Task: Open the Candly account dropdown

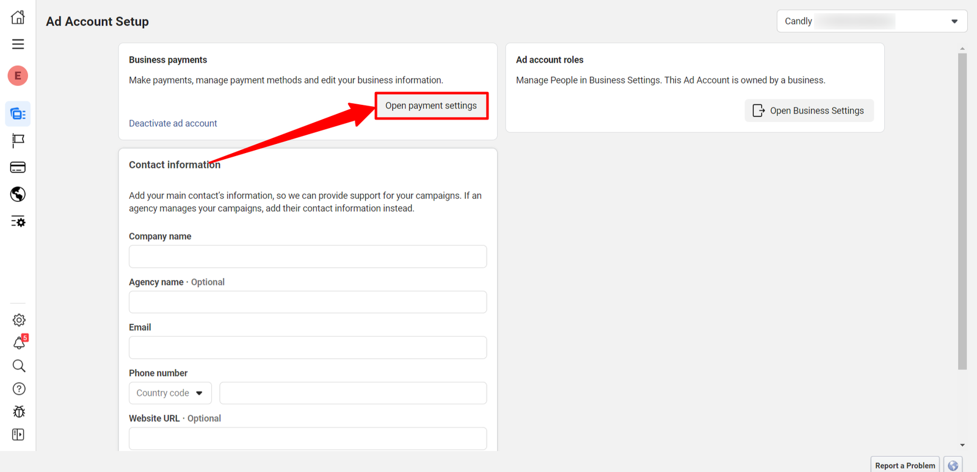Action: point(872,21)
